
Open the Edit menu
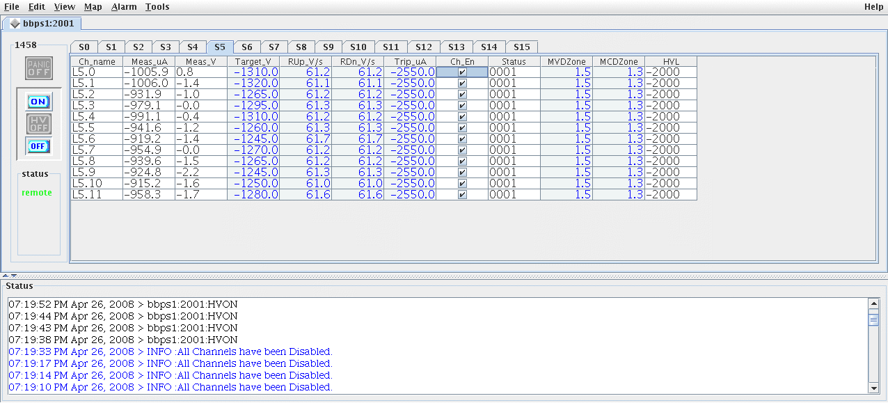pos(37,6)
